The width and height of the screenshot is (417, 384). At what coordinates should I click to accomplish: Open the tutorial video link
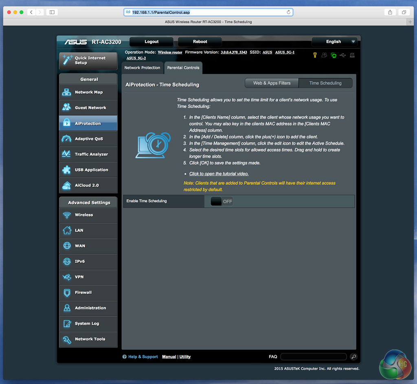(219, 173)
